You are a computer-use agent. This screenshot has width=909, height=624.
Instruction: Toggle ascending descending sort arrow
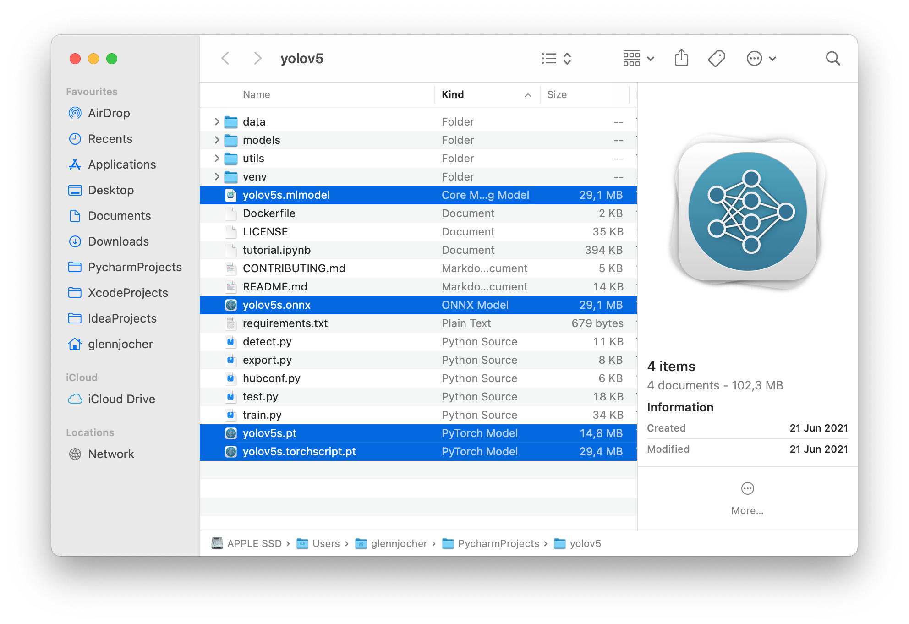click(528, 95)
